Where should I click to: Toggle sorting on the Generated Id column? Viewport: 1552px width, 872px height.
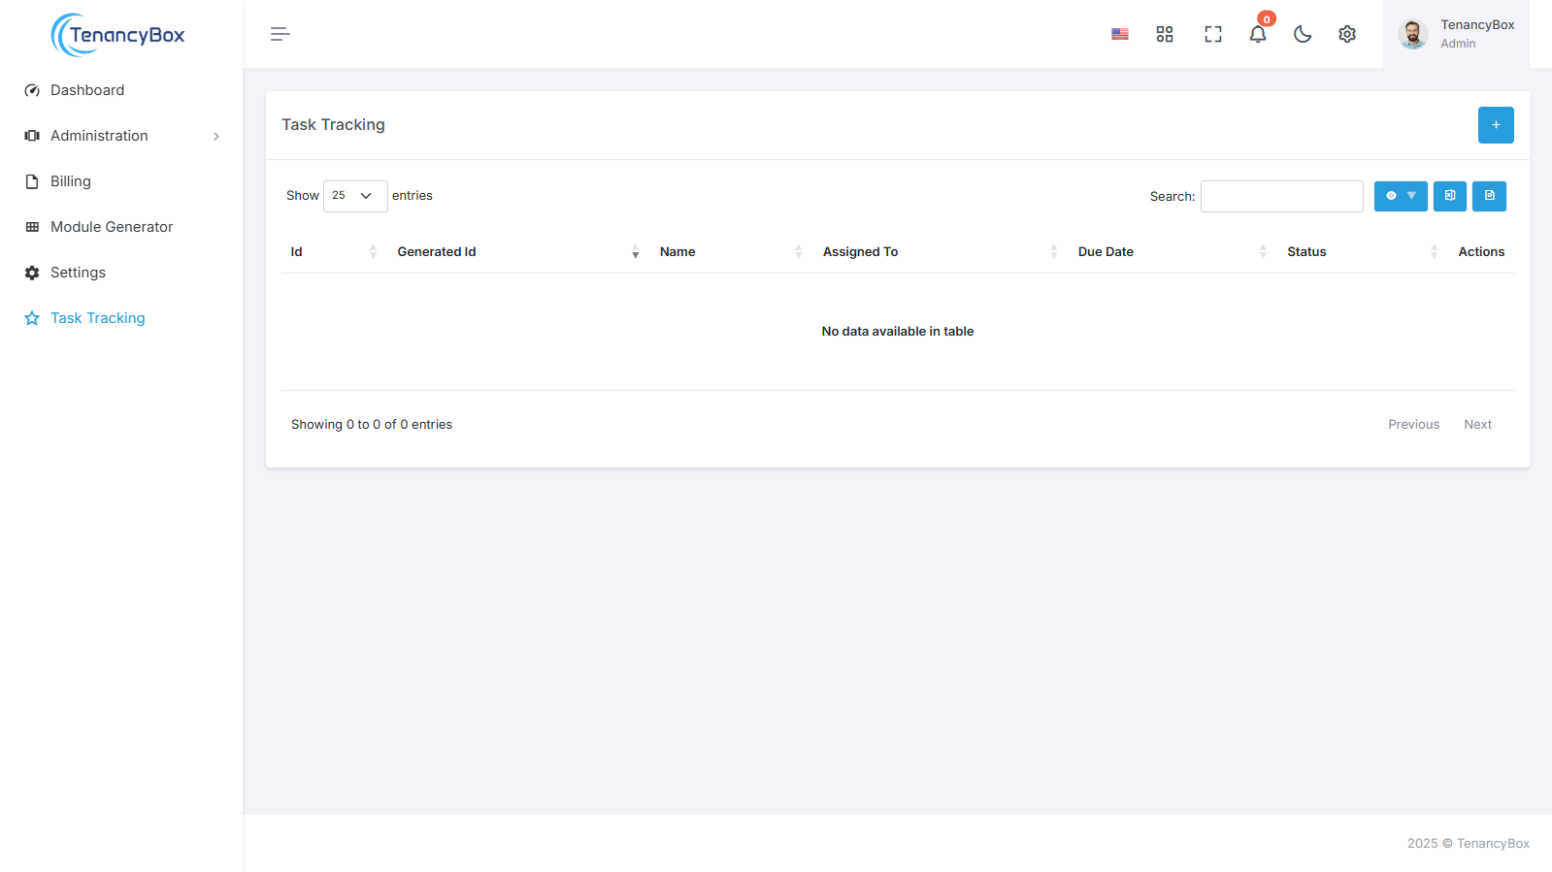[x=514, y=252]
